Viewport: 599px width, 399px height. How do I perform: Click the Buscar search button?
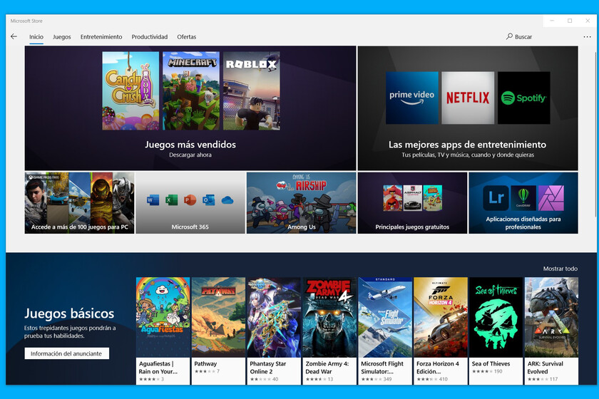coord(519,36)
